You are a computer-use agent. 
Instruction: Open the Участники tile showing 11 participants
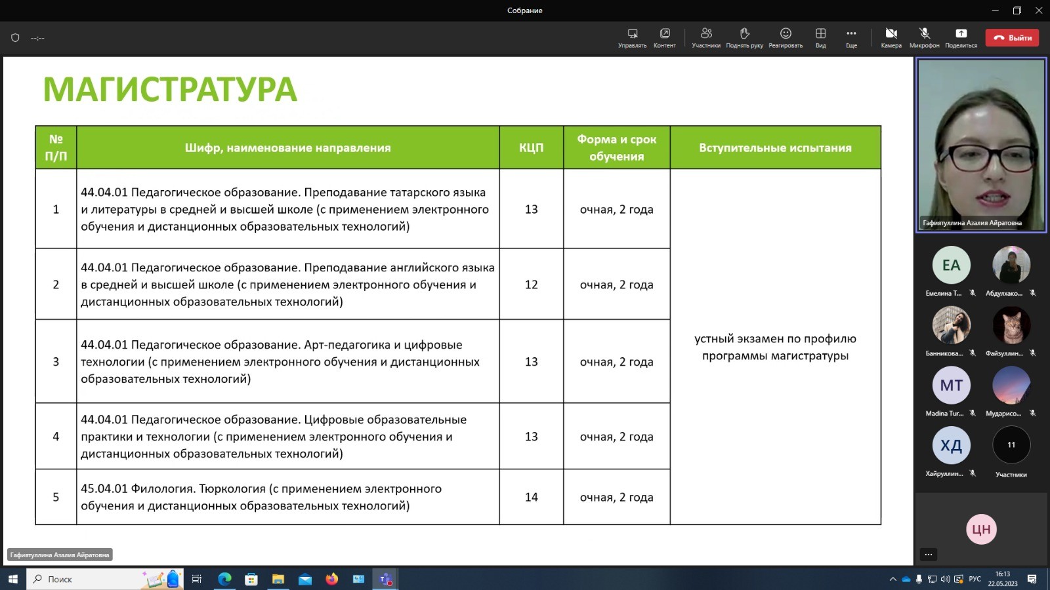[x=1011, y=444]
